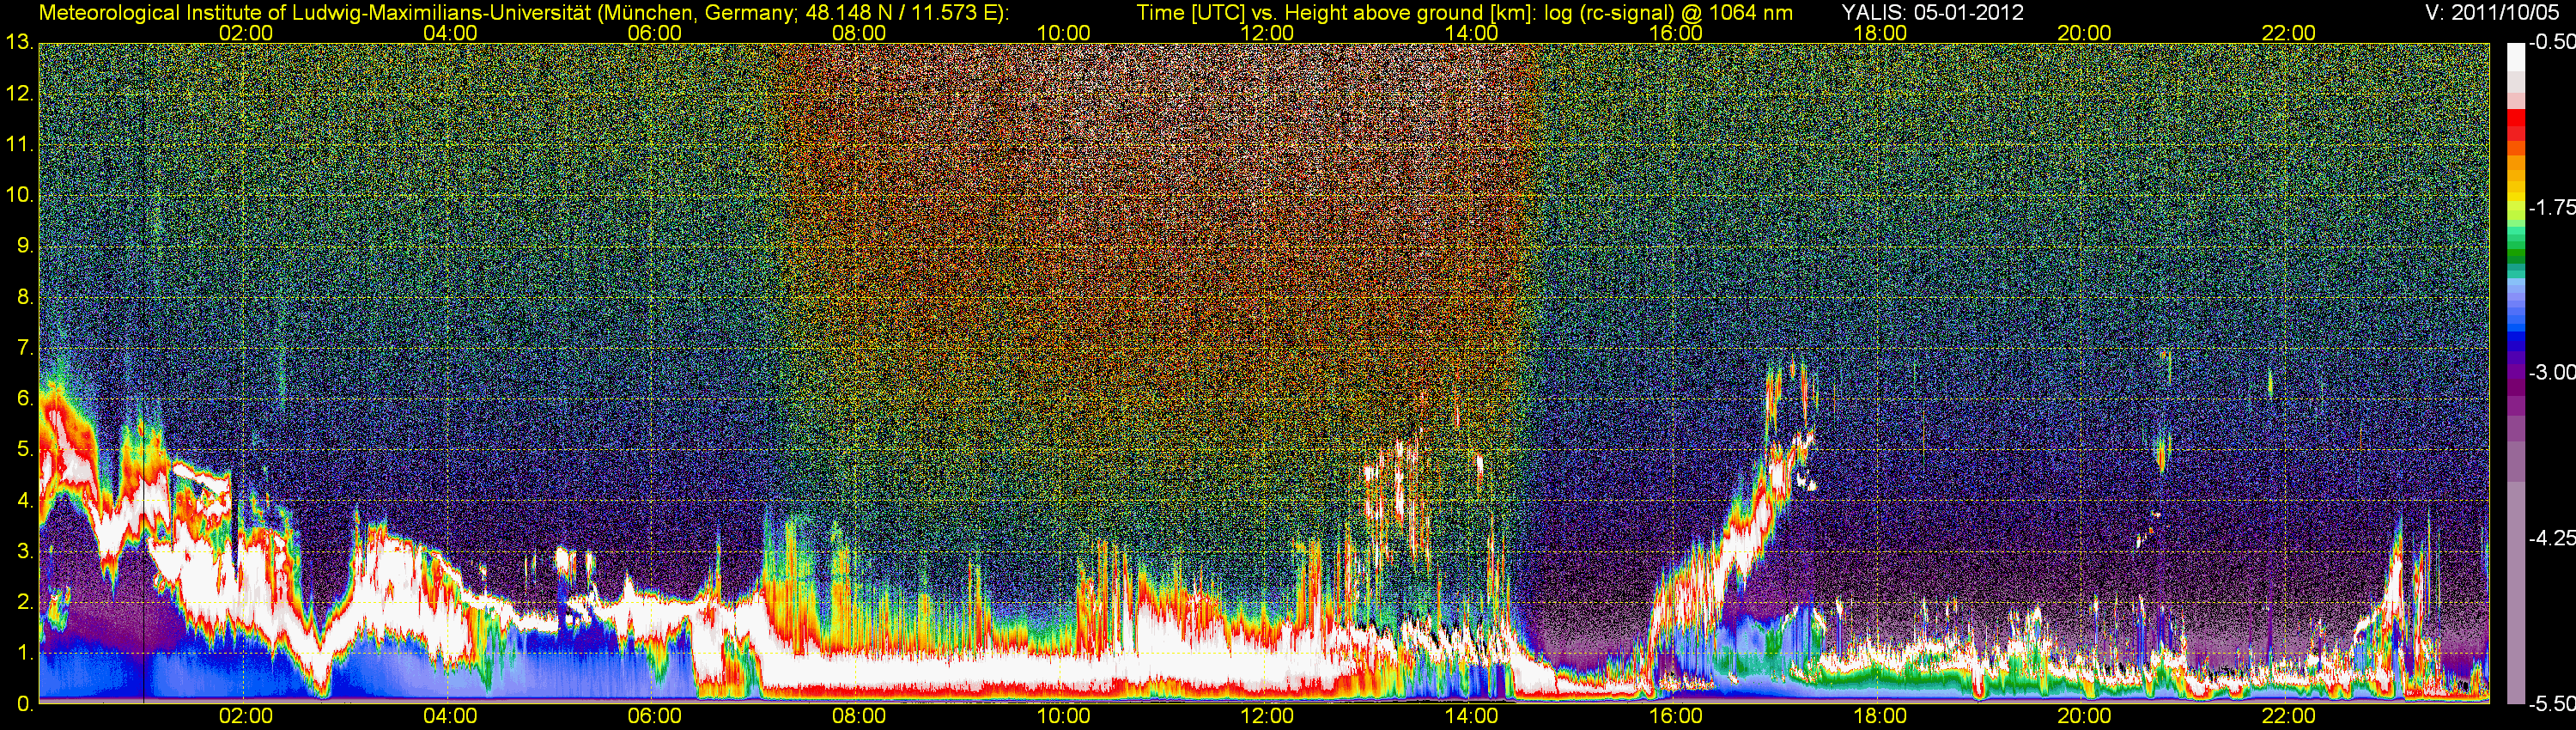This screenshot has height=730, width=2576.
Task: Click the -1.75 color scale value
Action: [x=2551, y=208]
